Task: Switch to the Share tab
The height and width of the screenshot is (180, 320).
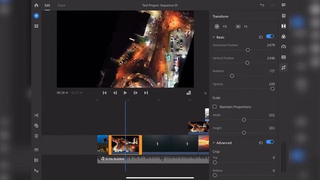Action: (x=61, y=5)
